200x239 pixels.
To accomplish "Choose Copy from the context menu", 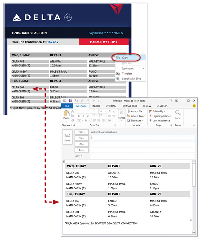I will pos(125,57).
